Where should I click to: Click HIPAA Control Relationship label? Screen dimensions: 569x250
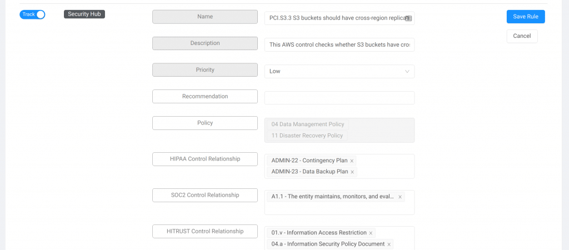(x=205, y=159)
